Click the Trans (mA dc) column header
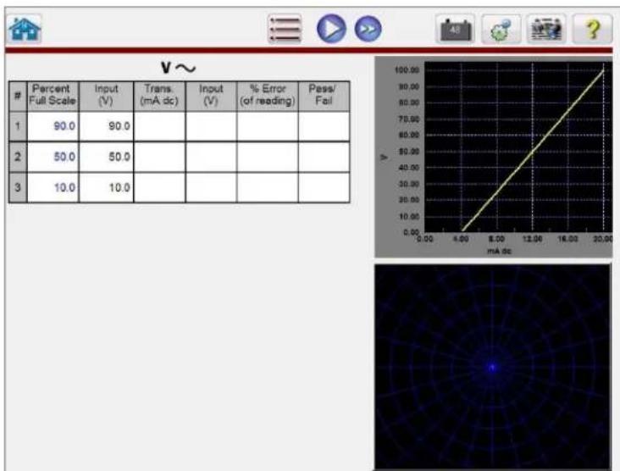The height and width of the screenshot is (471, 620). tap(159, 96)
